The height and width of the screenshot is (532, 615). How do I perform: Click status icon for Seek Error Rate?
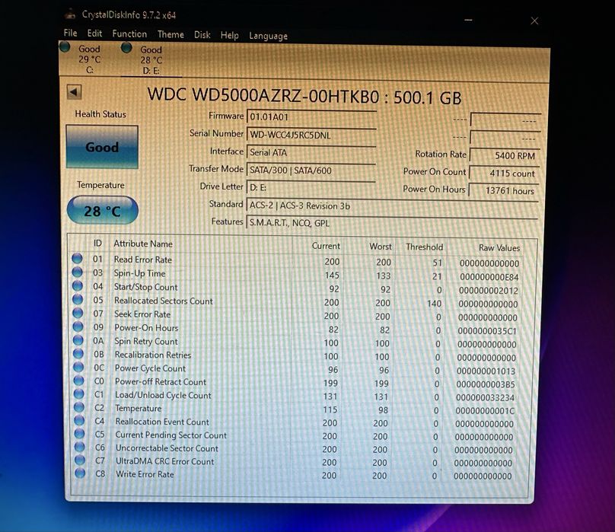tap(78, 313)
